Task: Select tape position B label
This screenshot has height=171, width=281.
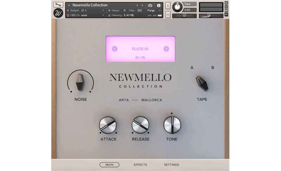Action: (x=213, y=68)
